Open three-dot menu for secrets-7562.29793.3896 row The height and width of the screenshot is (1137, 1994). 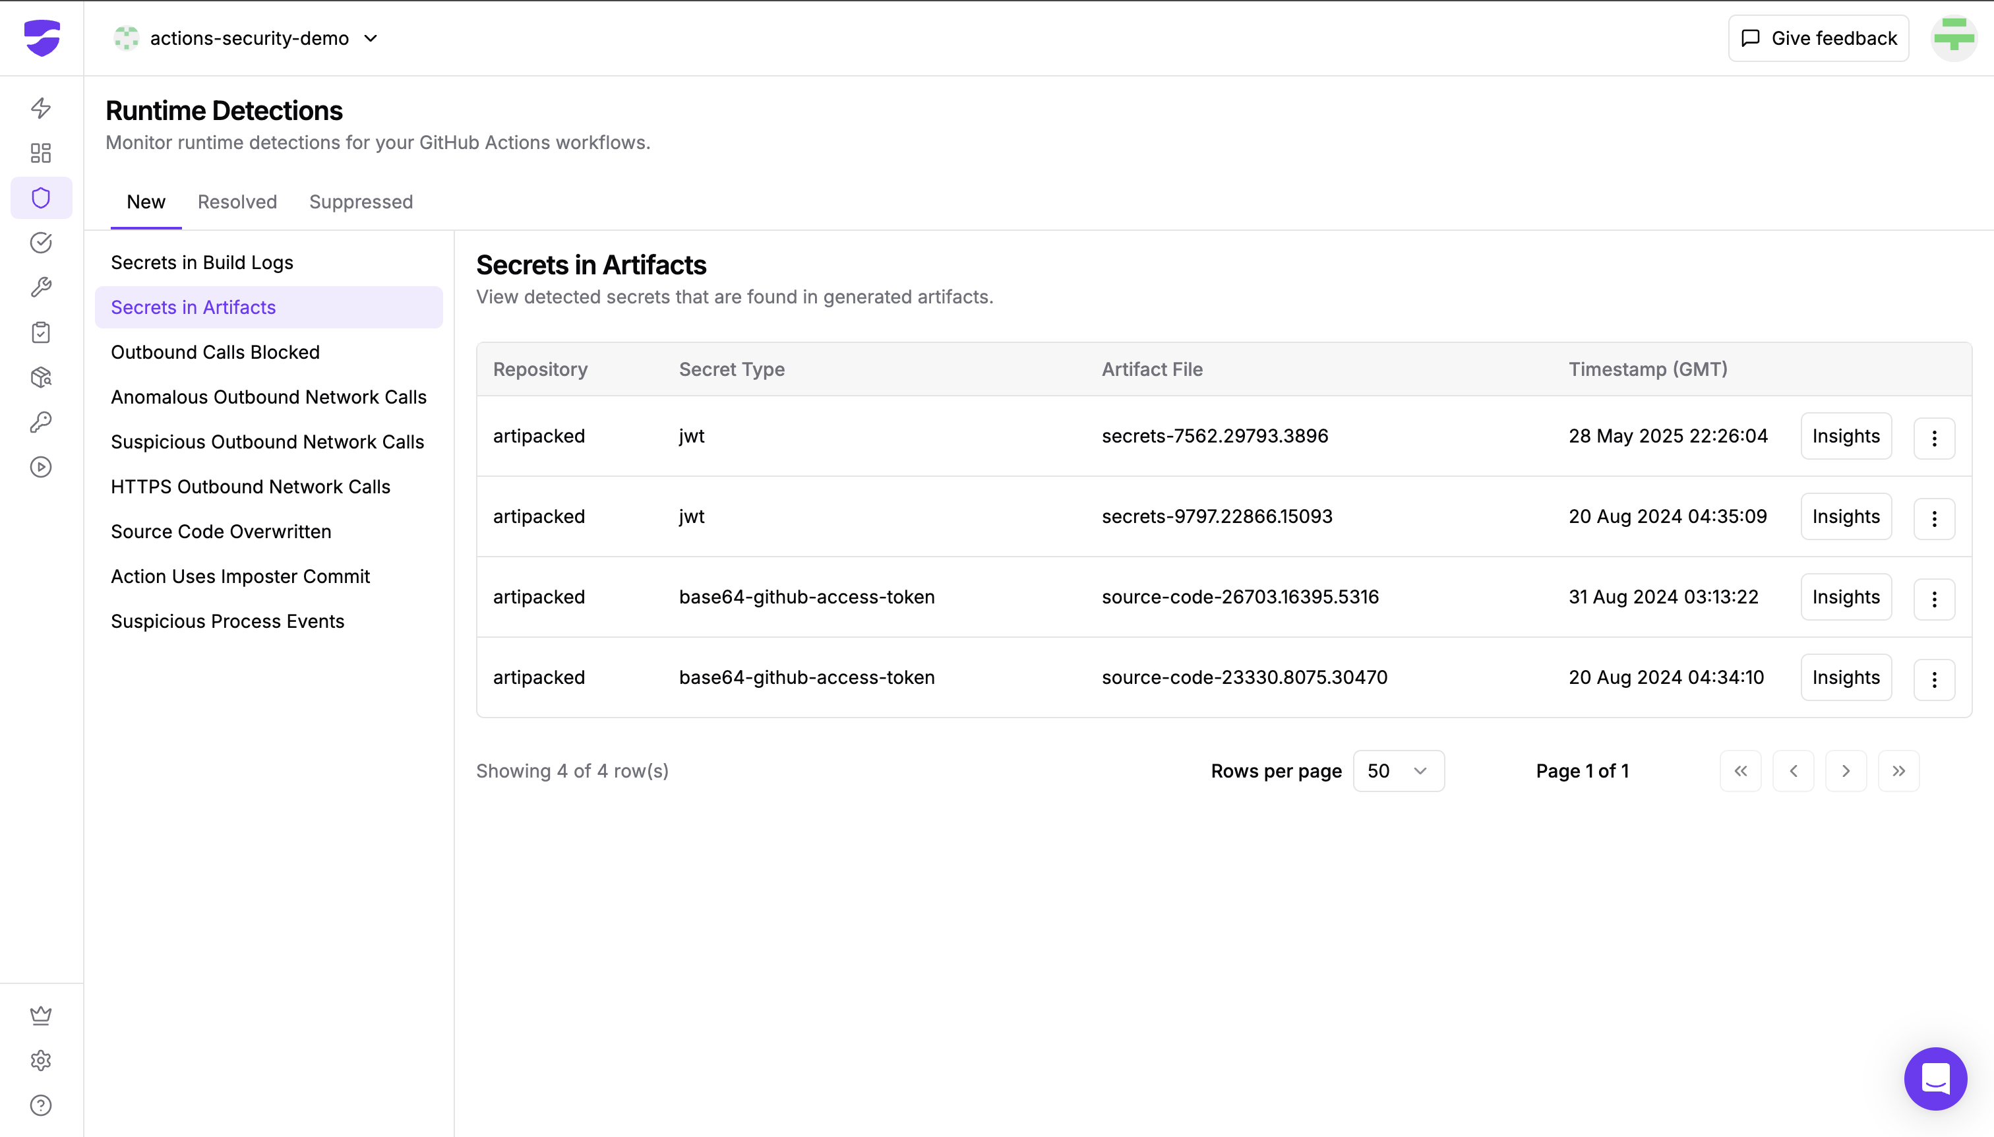click(1934, 437)
